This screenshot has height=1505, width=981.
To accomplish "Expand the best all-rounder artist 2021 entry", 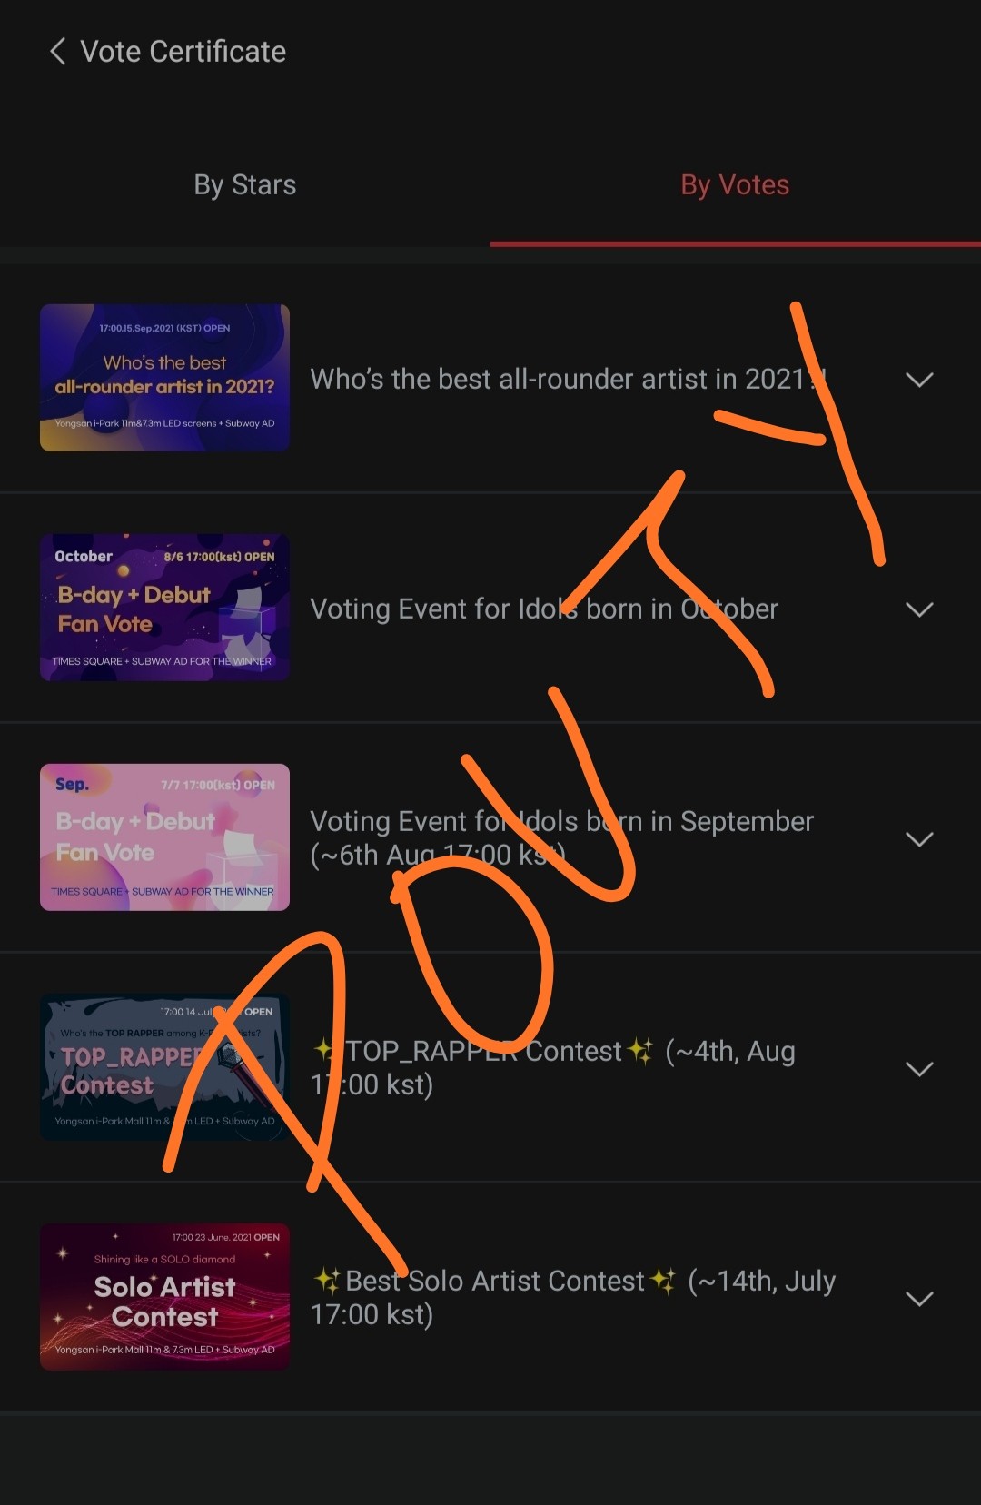I will (919, 380).
